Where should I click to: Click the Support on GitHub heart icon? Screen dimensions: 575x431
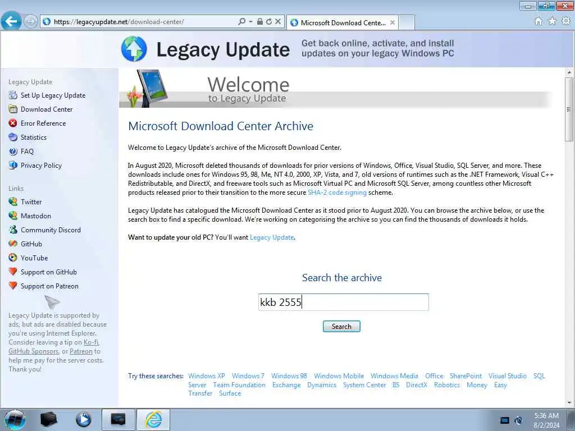click(13, 272)
